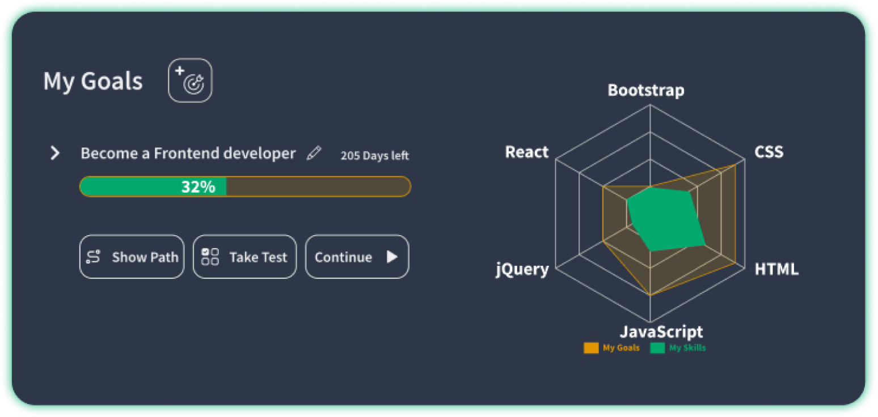The image size is (878, 417).
Task: Open the Become a Frontend developer title
Action: coord(188,154)
